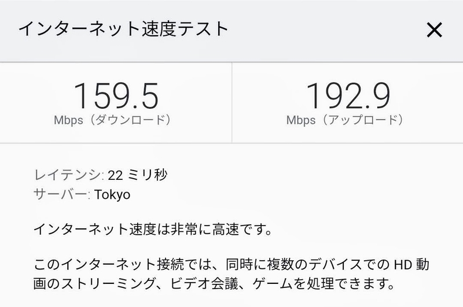Viewport: 463px width, 307px height.
Task: Click the レイテンシ label
Action: tap(68, 175)
